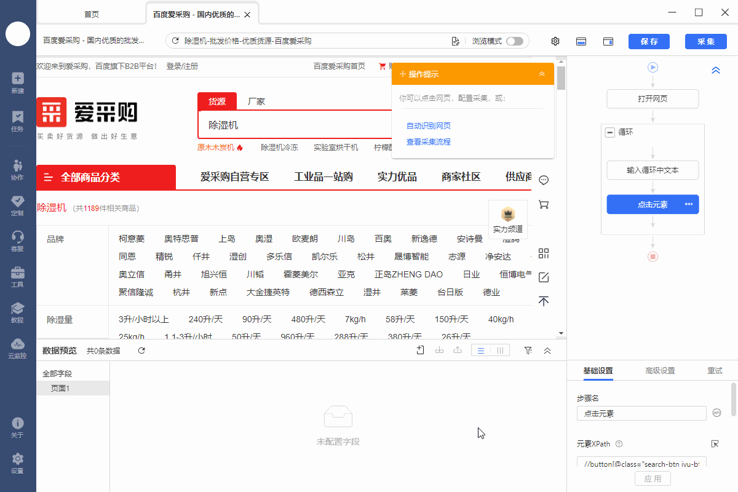
Task: Switch to side-panel layout icon
Action: [x=608, y=41]
